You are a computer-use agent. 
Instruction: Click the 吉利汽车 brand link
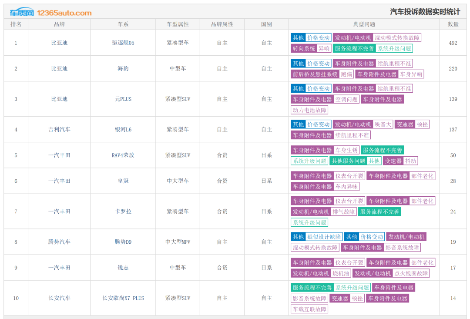(x=59, y=130)
